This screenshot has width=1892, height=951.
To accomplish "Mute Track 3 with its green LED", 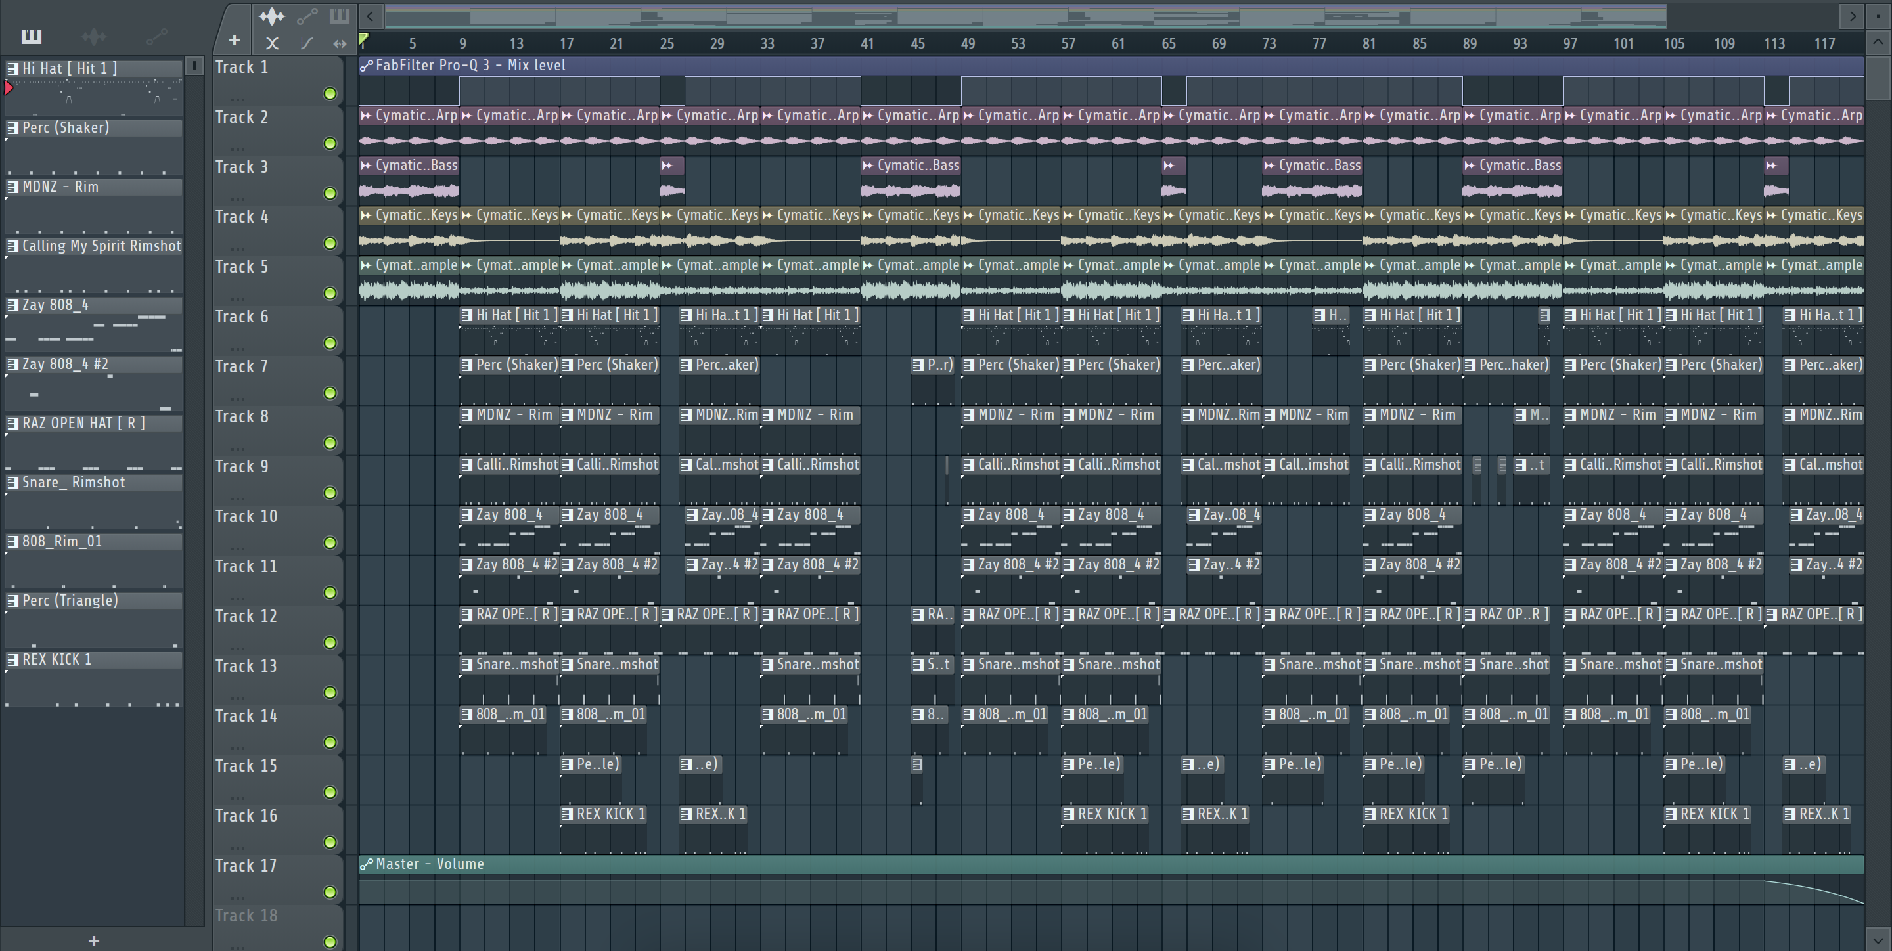I will pyautogui.click(x=330, y=193).
